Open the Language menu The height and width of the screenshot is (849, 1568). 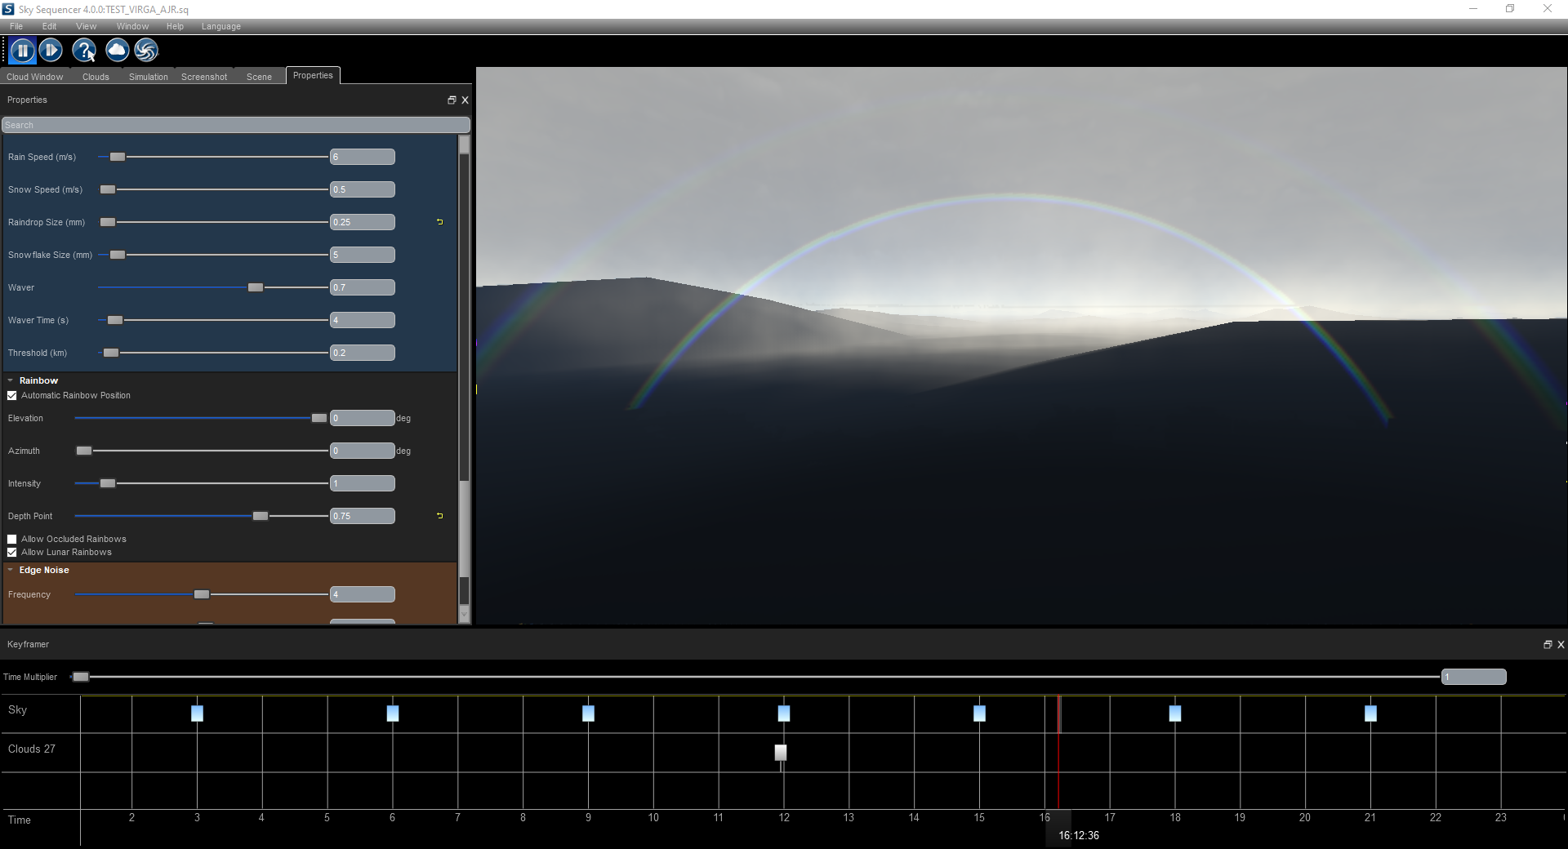[221, 26]
